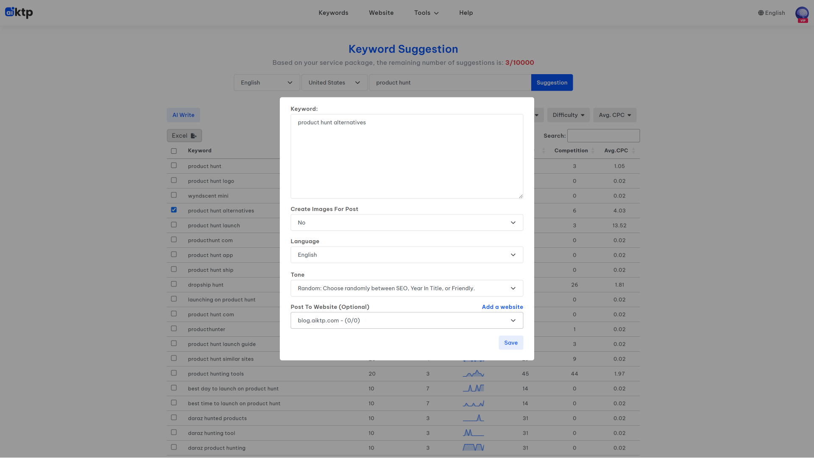The image size is (814, 458).
Task: Click trend sparkline for product hunting tools
Action: [473, 374]
